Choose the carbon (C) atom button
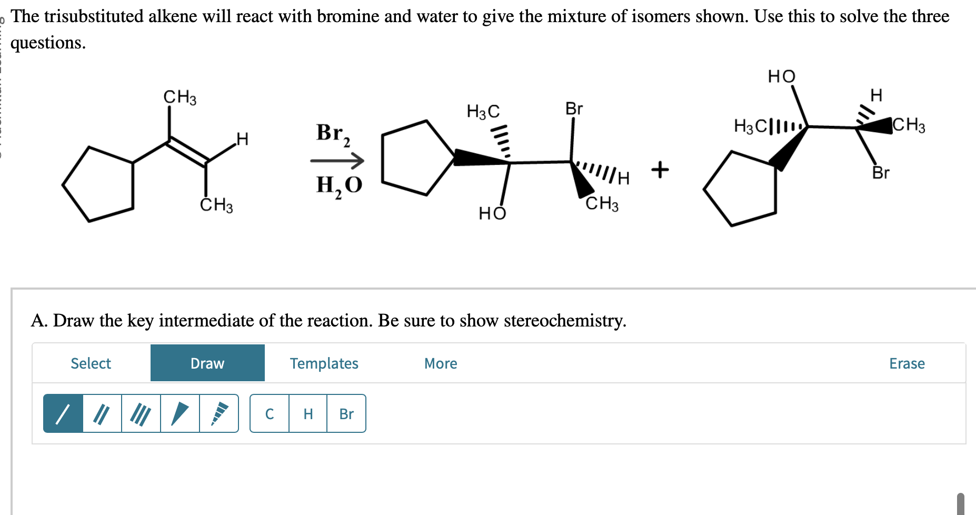Viewport: 976px width, 515px height. tap(268, 414)
